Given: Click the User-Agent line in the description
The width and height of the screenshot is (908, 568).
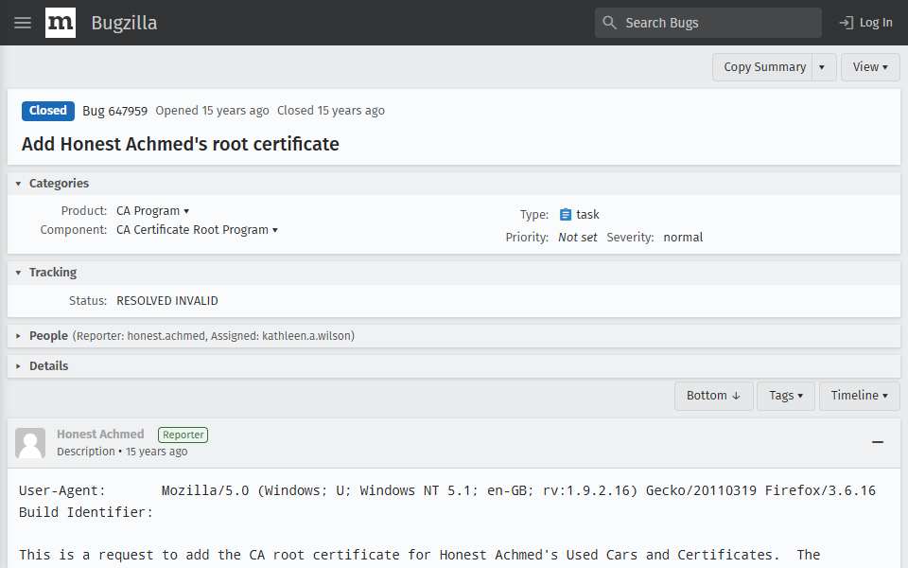Looking at the screenshot, I should point(447,490).
